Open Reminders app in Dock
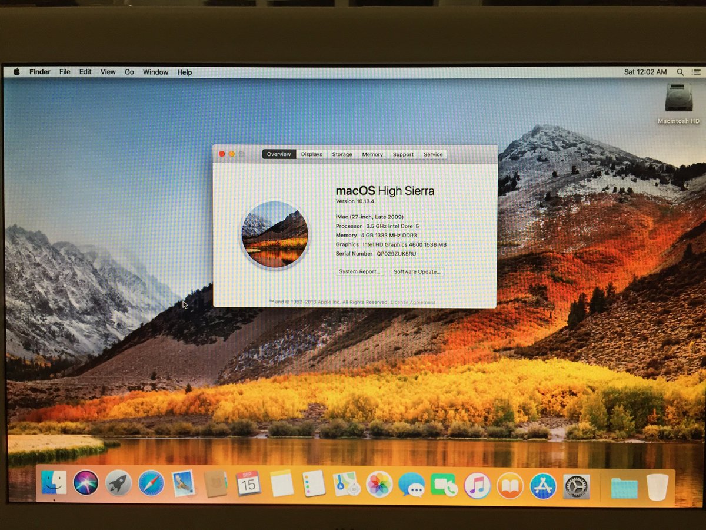 click(x=314, y=484)
